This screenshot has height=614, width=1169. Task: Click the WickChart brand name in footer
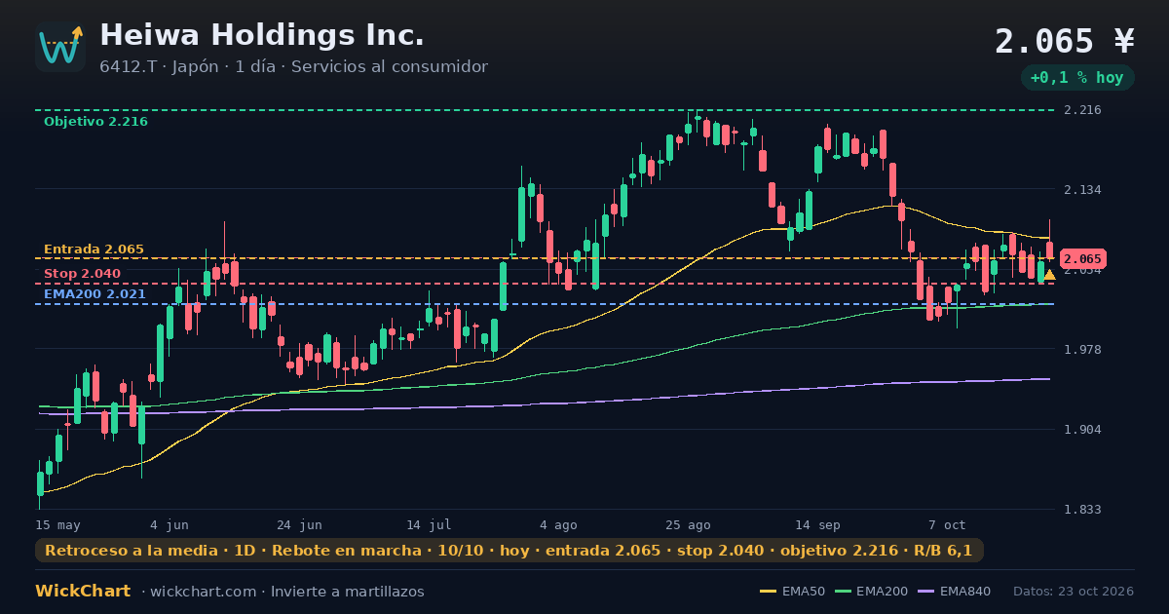tap(83, 592)
